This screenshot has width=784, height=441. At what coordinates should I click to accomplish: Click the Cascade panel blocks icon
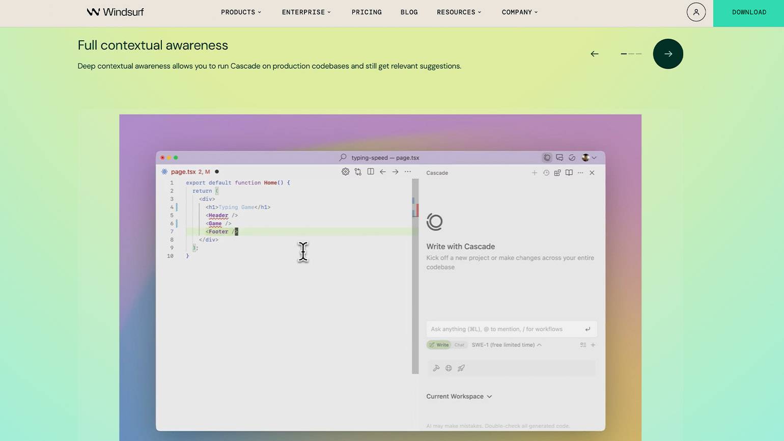coord(557,173)
